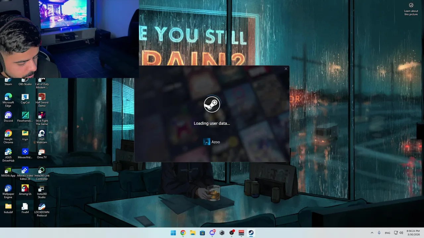Select the Discord desktop shortcut
Screen dimensions: 424x238
[8, 117]
